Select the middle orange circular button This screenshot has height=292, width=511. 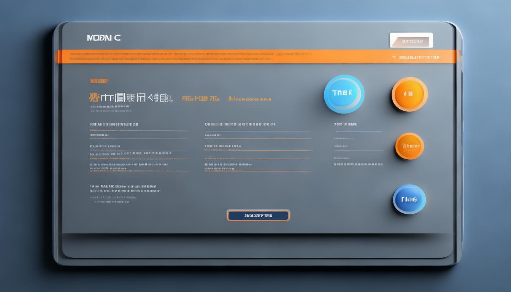[x=409, y=146]
